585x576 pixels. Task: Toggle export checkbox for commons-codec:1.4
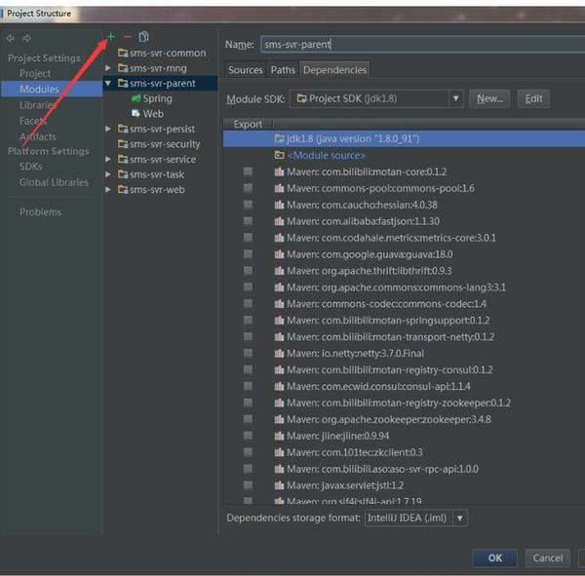[248, 303]
